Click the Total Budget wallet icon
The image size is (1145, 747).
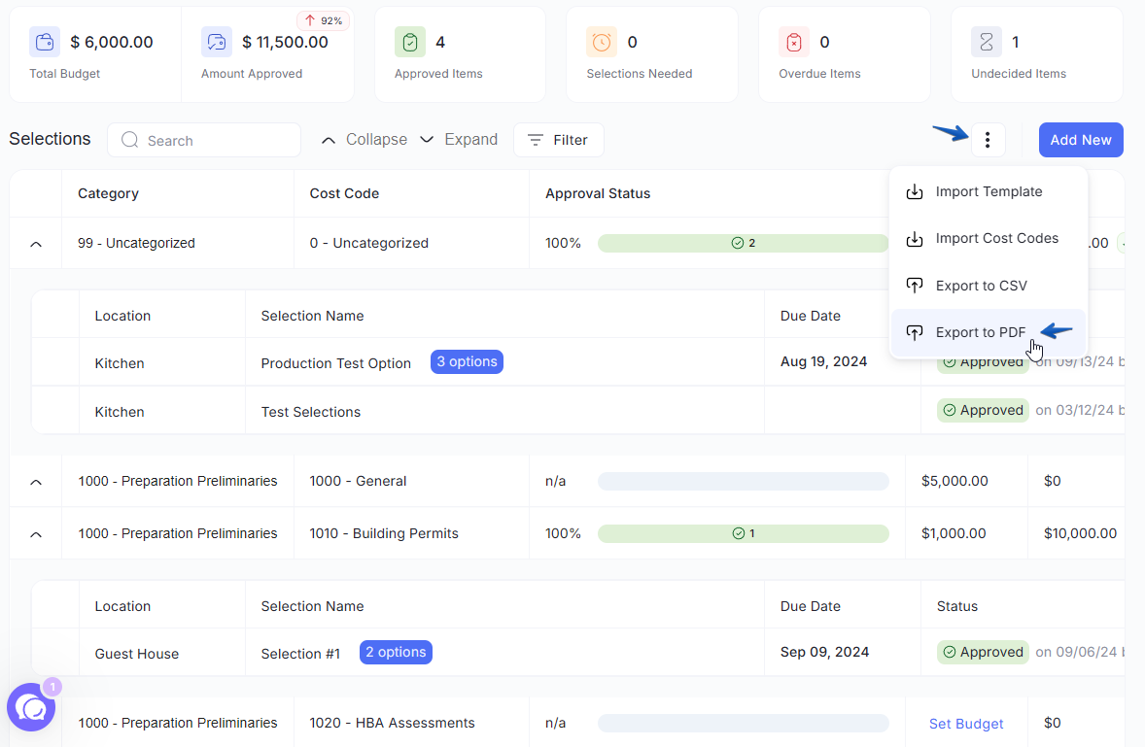coord(45,43)
